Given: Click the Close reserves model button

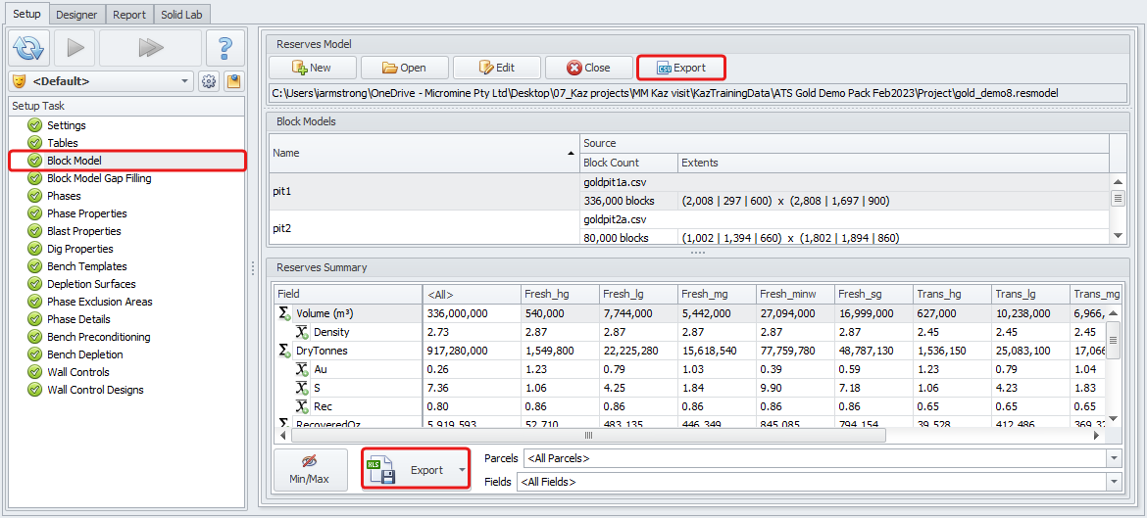Looking at the screenshot, I should pos(588,68).
